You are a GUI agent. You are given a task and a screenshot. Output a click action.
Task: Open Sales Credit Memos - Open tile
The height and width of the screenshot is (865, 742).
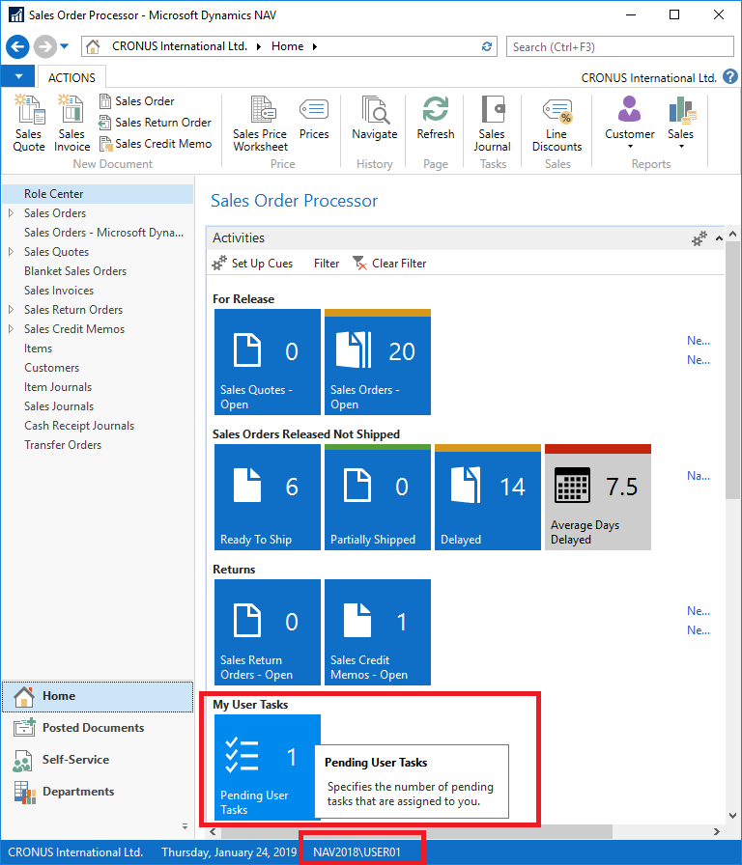378,632
